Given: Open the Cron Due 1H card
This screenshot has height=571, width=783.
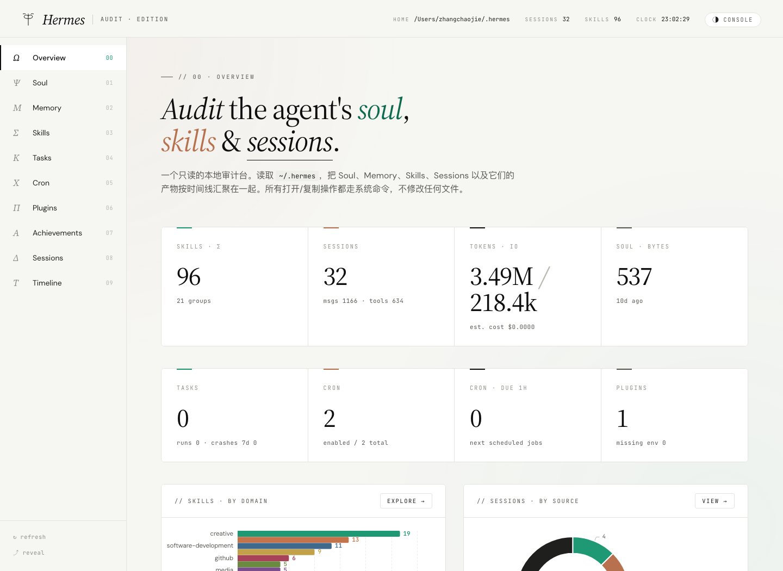Looking at the screenshot, I should pyautogui.click(x=527, y=415).
